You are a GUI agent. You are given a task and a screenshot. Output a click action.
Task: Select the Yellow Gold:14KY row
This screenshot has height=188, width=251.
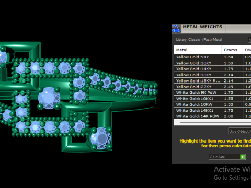212,69
